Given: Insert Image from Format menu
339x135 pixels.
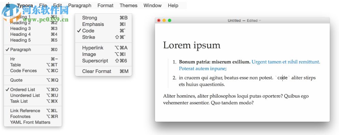Looking at the screenshot, I should (103, 54).
